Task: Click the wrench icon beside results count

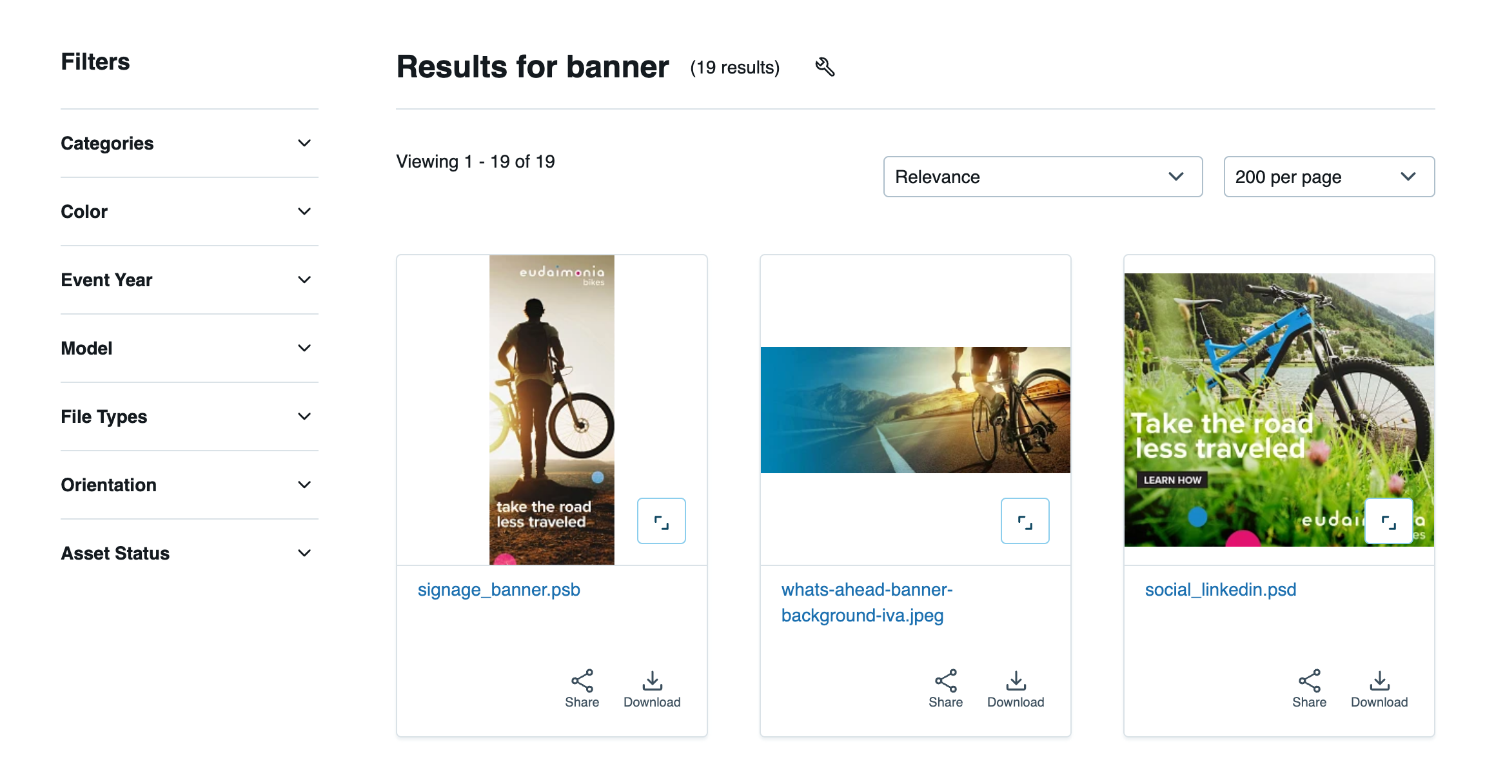Action: pyautogui.click(x=825, y=67)
